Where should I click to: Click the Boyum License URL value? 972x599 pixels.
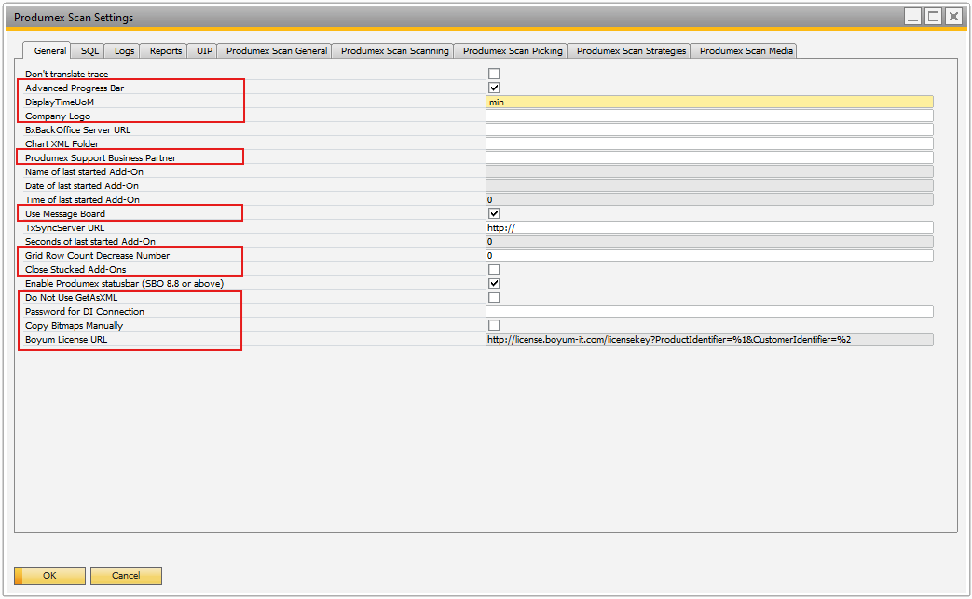709,339
